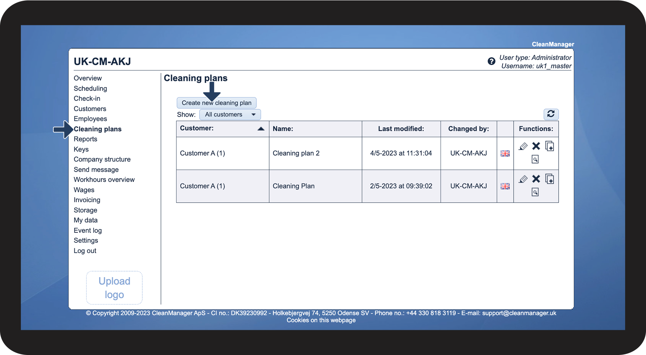Viewport: 646px width, 355px height.
Task: Select Cleaning plans menu item
Action: click(98, 129)
